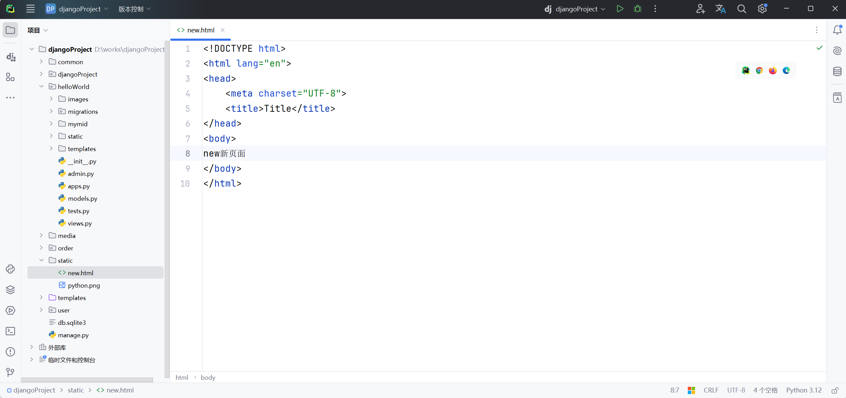This screenshot has width=846, height=398.
Task: Open the 版本控制 dropdown
Action: point(135,9)
